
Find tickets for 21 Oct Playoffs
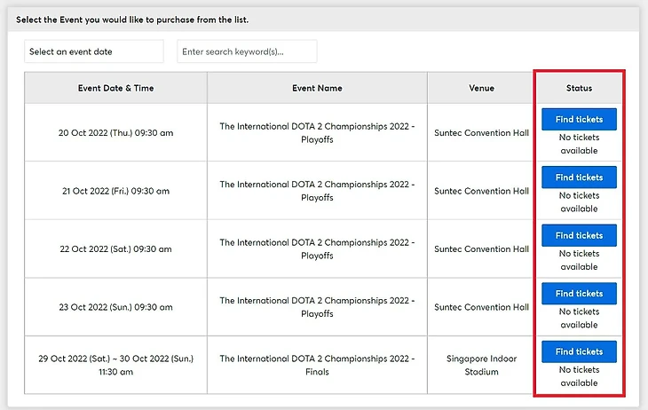coord(579,177)
